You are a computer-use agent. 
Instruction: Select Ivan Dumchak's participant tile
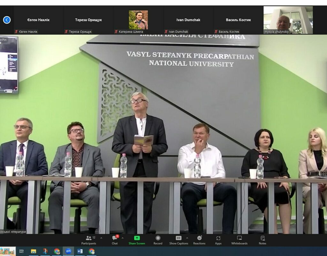[188, 20]
